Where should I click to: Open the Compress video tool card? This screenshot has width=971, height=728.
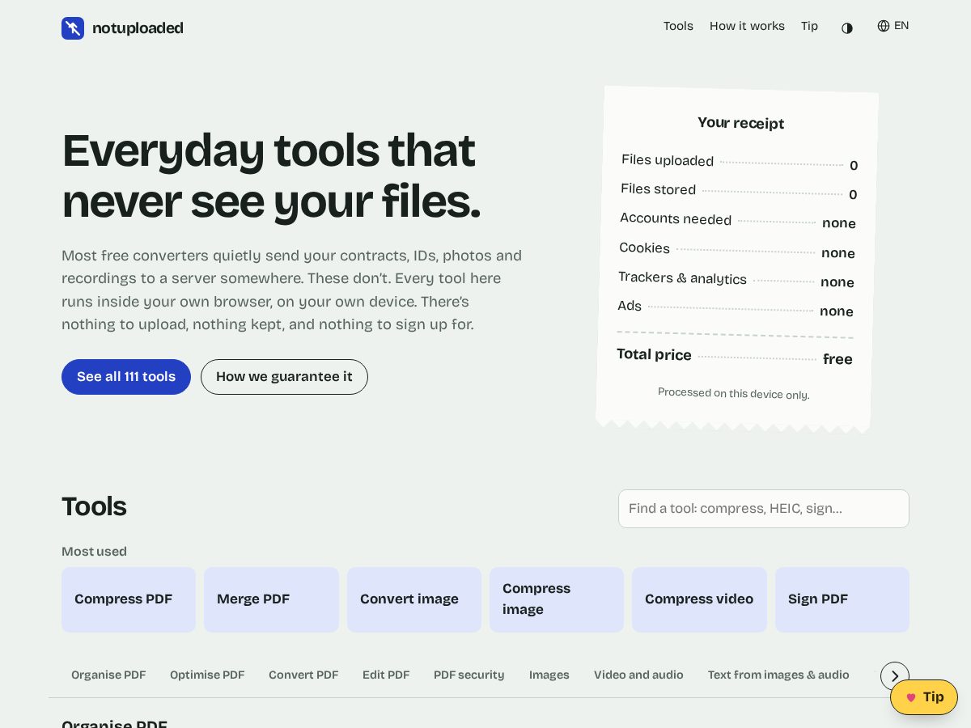pos(699,599)
